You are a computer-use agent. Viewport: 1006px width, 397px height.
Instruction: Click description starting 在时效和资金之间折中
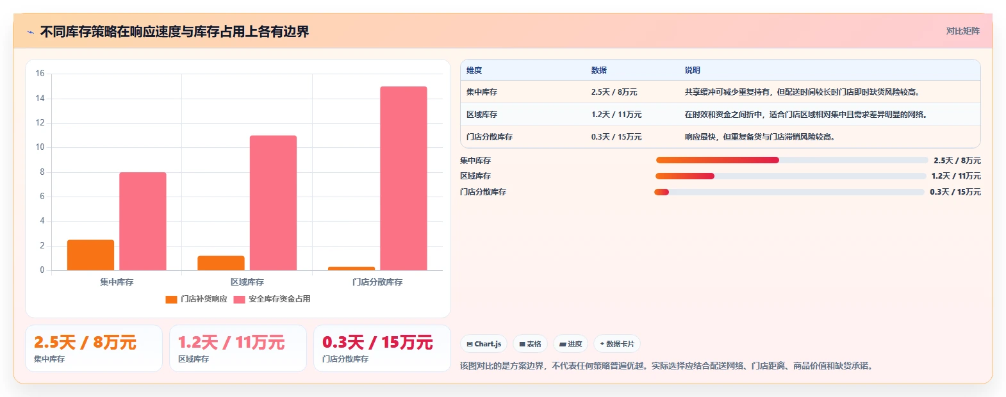808,115
